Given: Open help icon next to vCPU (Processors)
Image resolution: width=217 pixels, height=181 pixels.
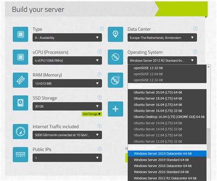Looking at the screenshot, I should (x=99, y=52).
